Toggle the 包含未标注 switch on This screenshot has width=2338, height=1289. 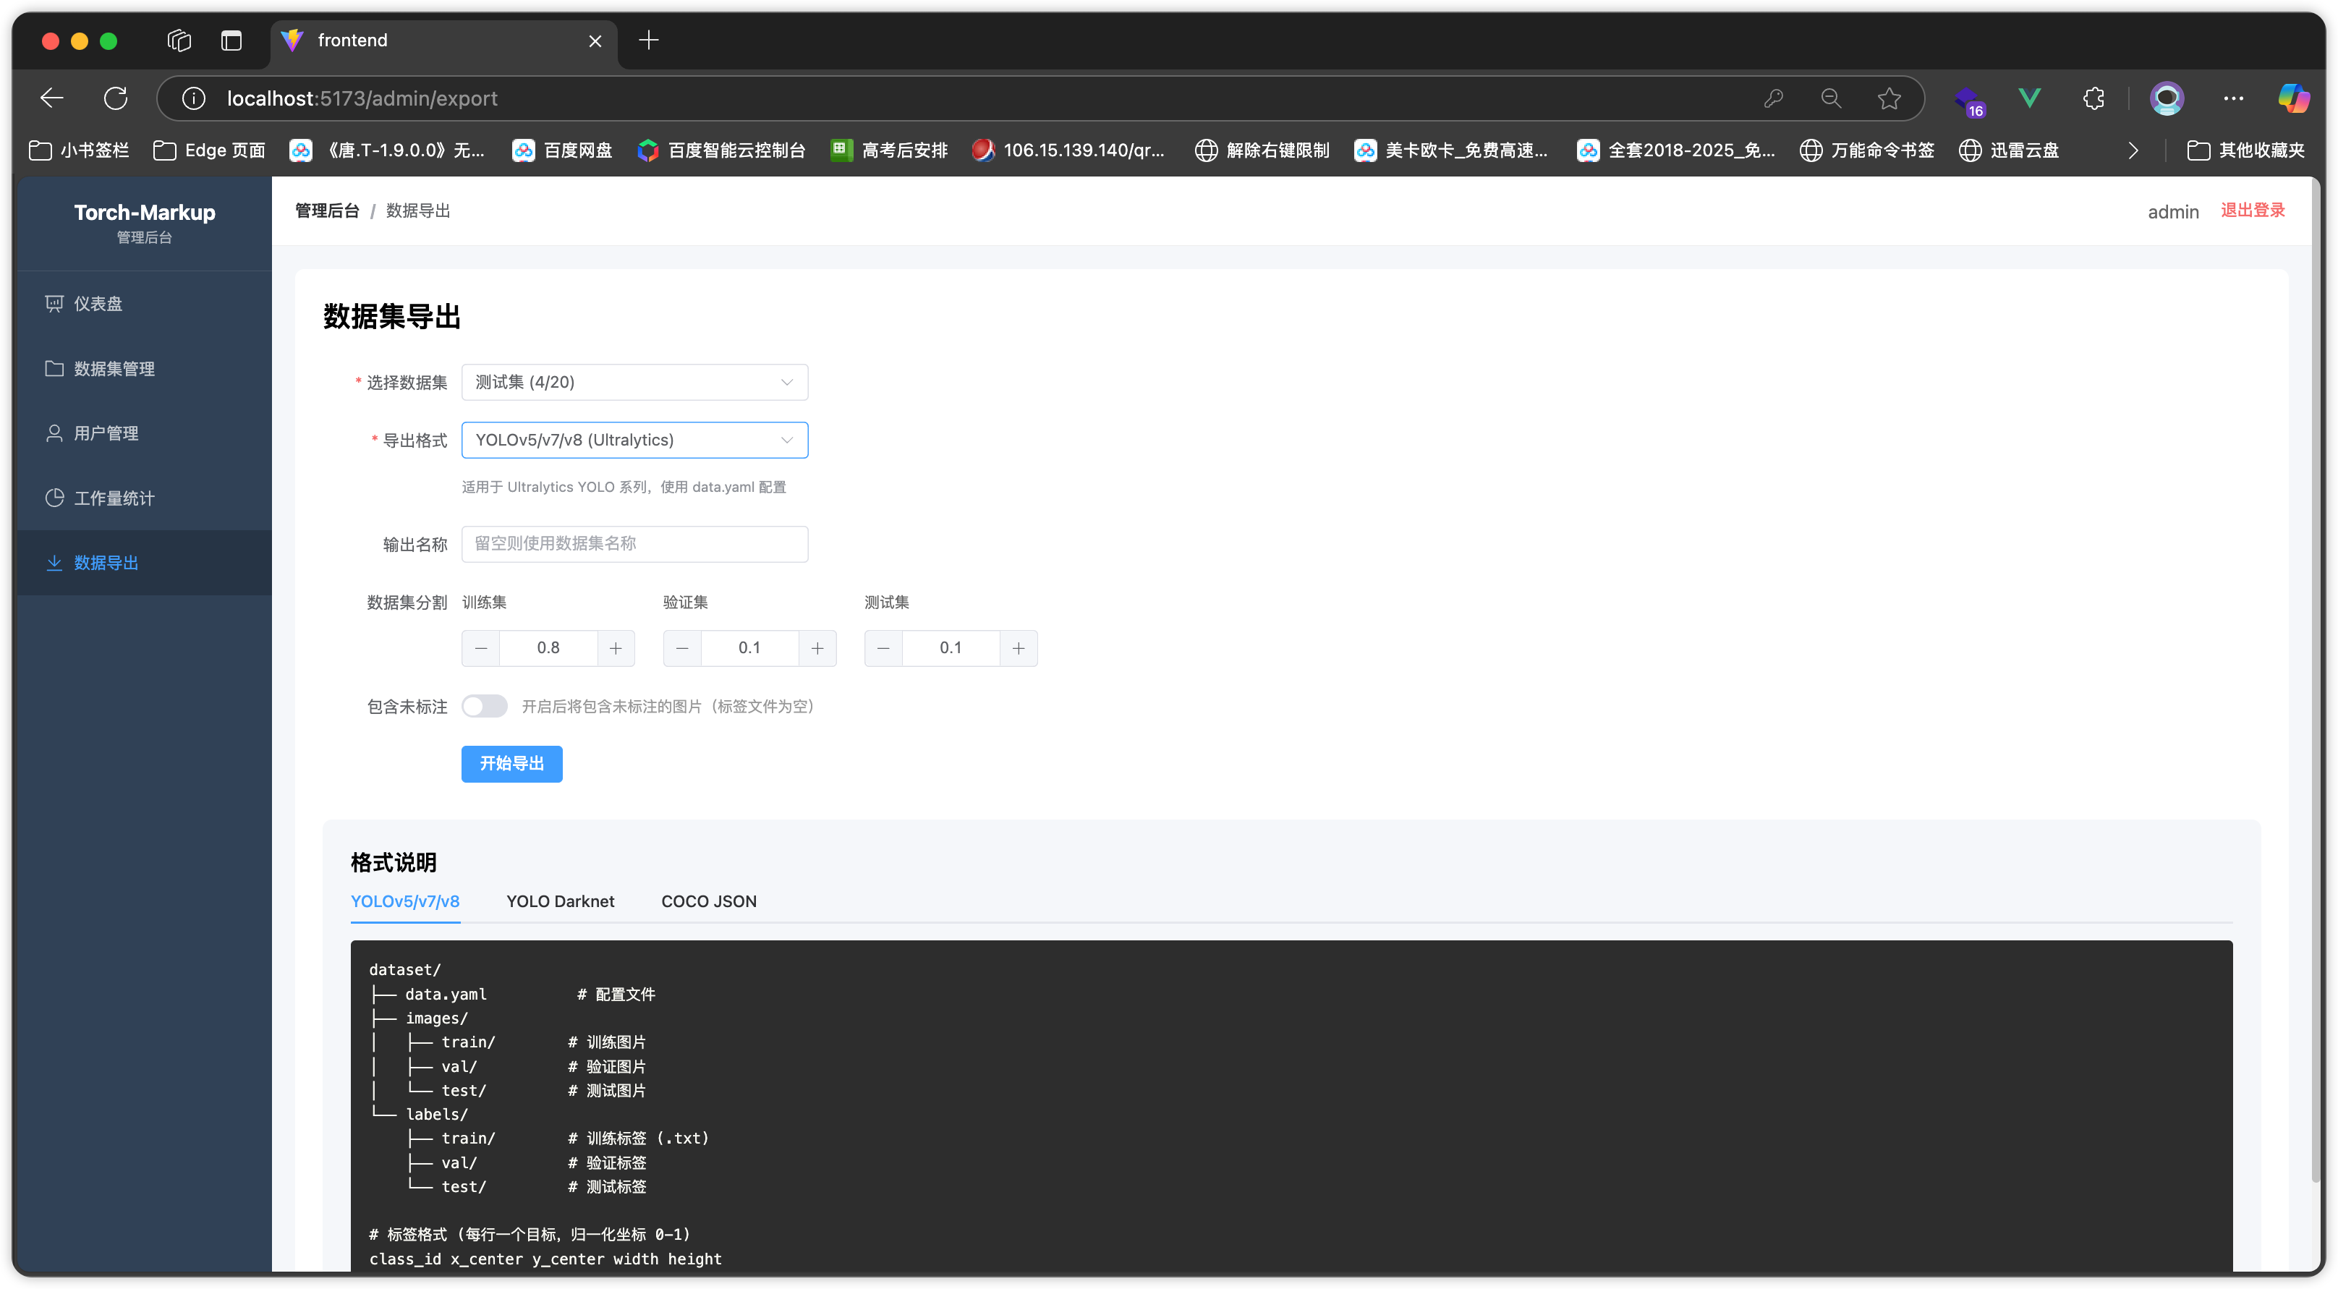(x=484, y=706)
